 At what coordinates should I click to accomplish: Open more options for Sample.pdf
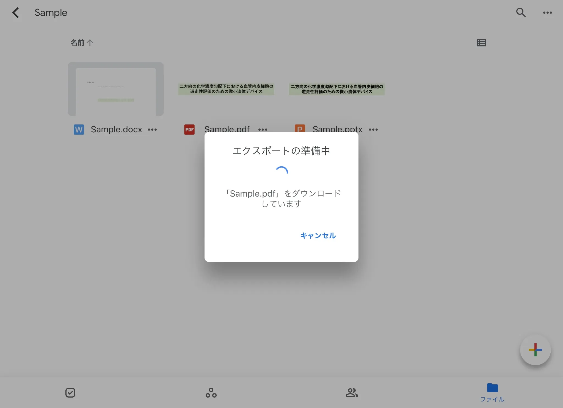pos(263,129)
